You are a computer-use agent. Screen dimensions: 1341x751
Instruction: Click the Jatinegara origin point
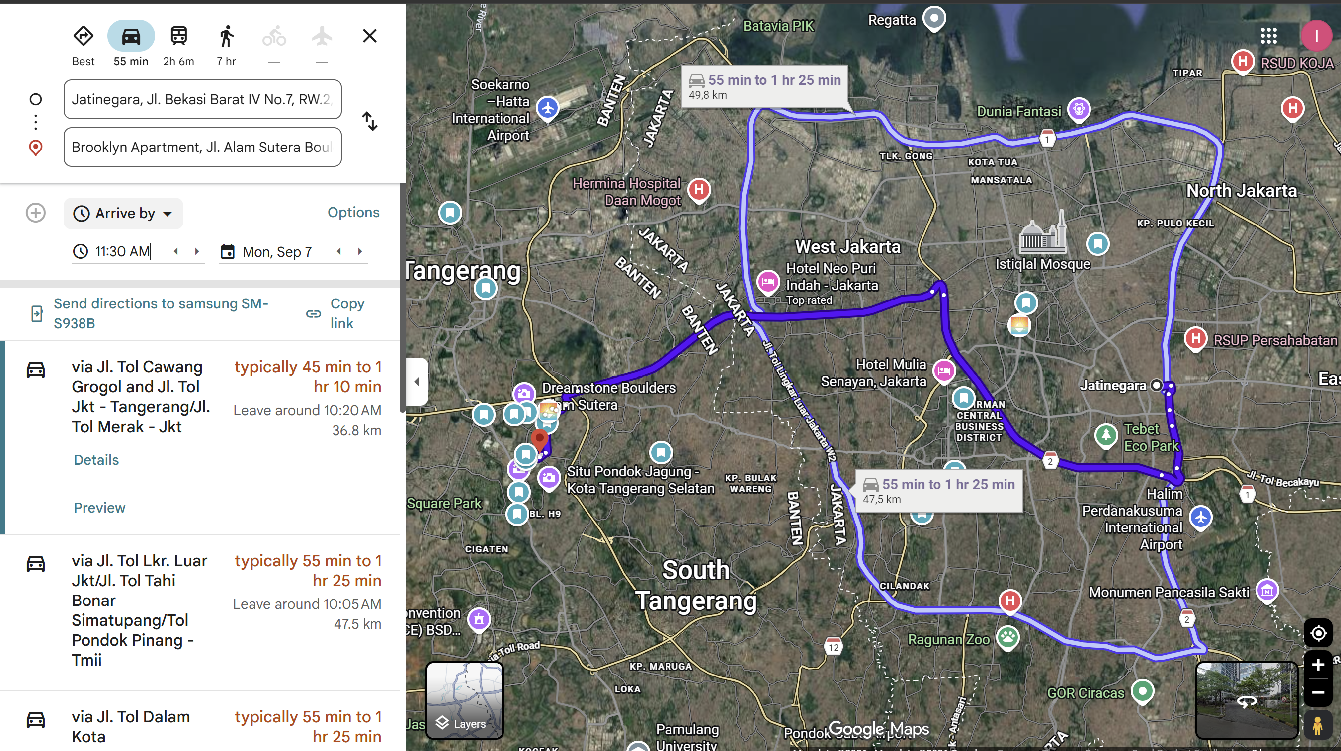point(1156,385)
